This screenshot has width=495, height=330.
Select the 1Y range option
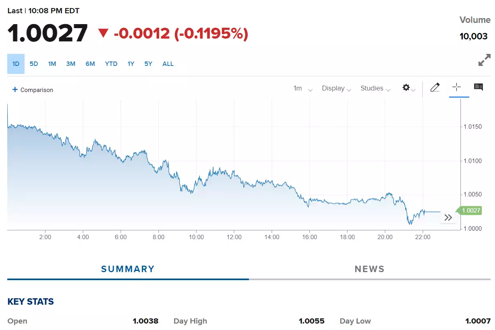(x=131, y=64)
